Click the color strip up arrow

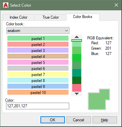pos(77,37)
